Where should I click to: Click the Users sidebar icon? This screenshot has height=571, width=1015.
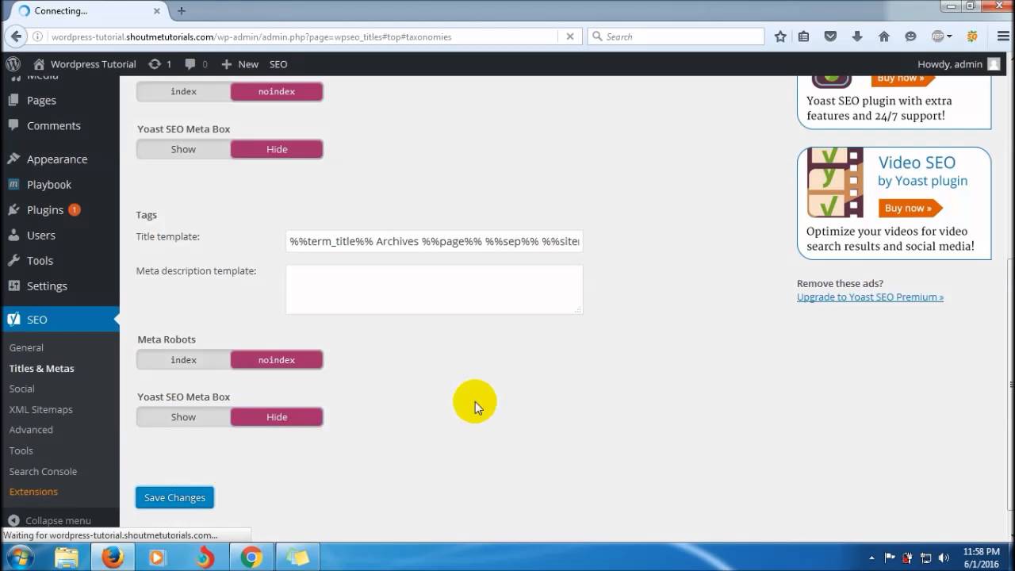pyautogui.click(x=13, y=235)
